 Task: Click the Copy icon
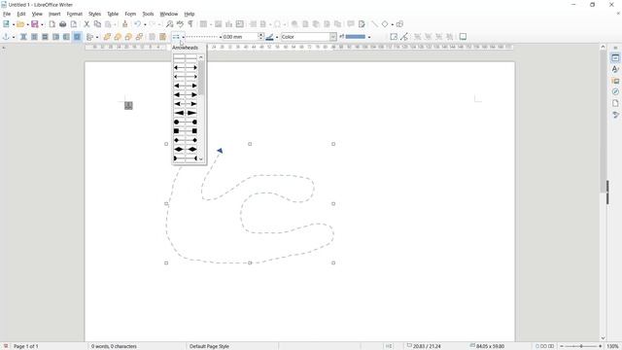point(97,24)
